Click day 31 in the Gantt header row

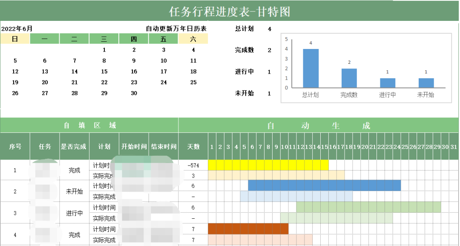point(454,146)
